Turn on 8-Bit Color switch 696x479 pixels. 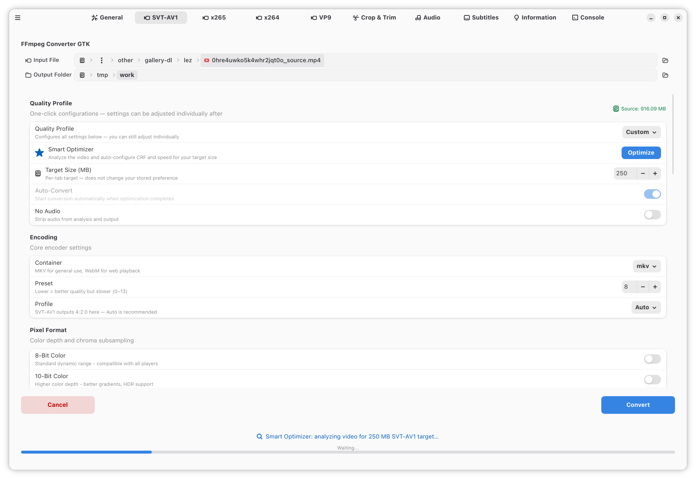tap(653, 359)
